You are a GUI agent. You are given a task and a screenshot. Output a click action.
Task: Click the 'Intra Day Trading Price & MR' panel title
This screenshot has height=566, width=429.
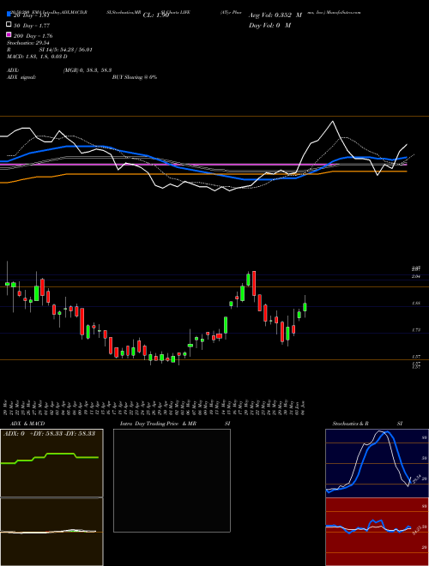pos(158,424)
